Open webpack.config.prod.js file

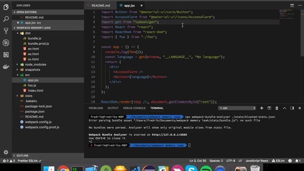coord(42,127)
